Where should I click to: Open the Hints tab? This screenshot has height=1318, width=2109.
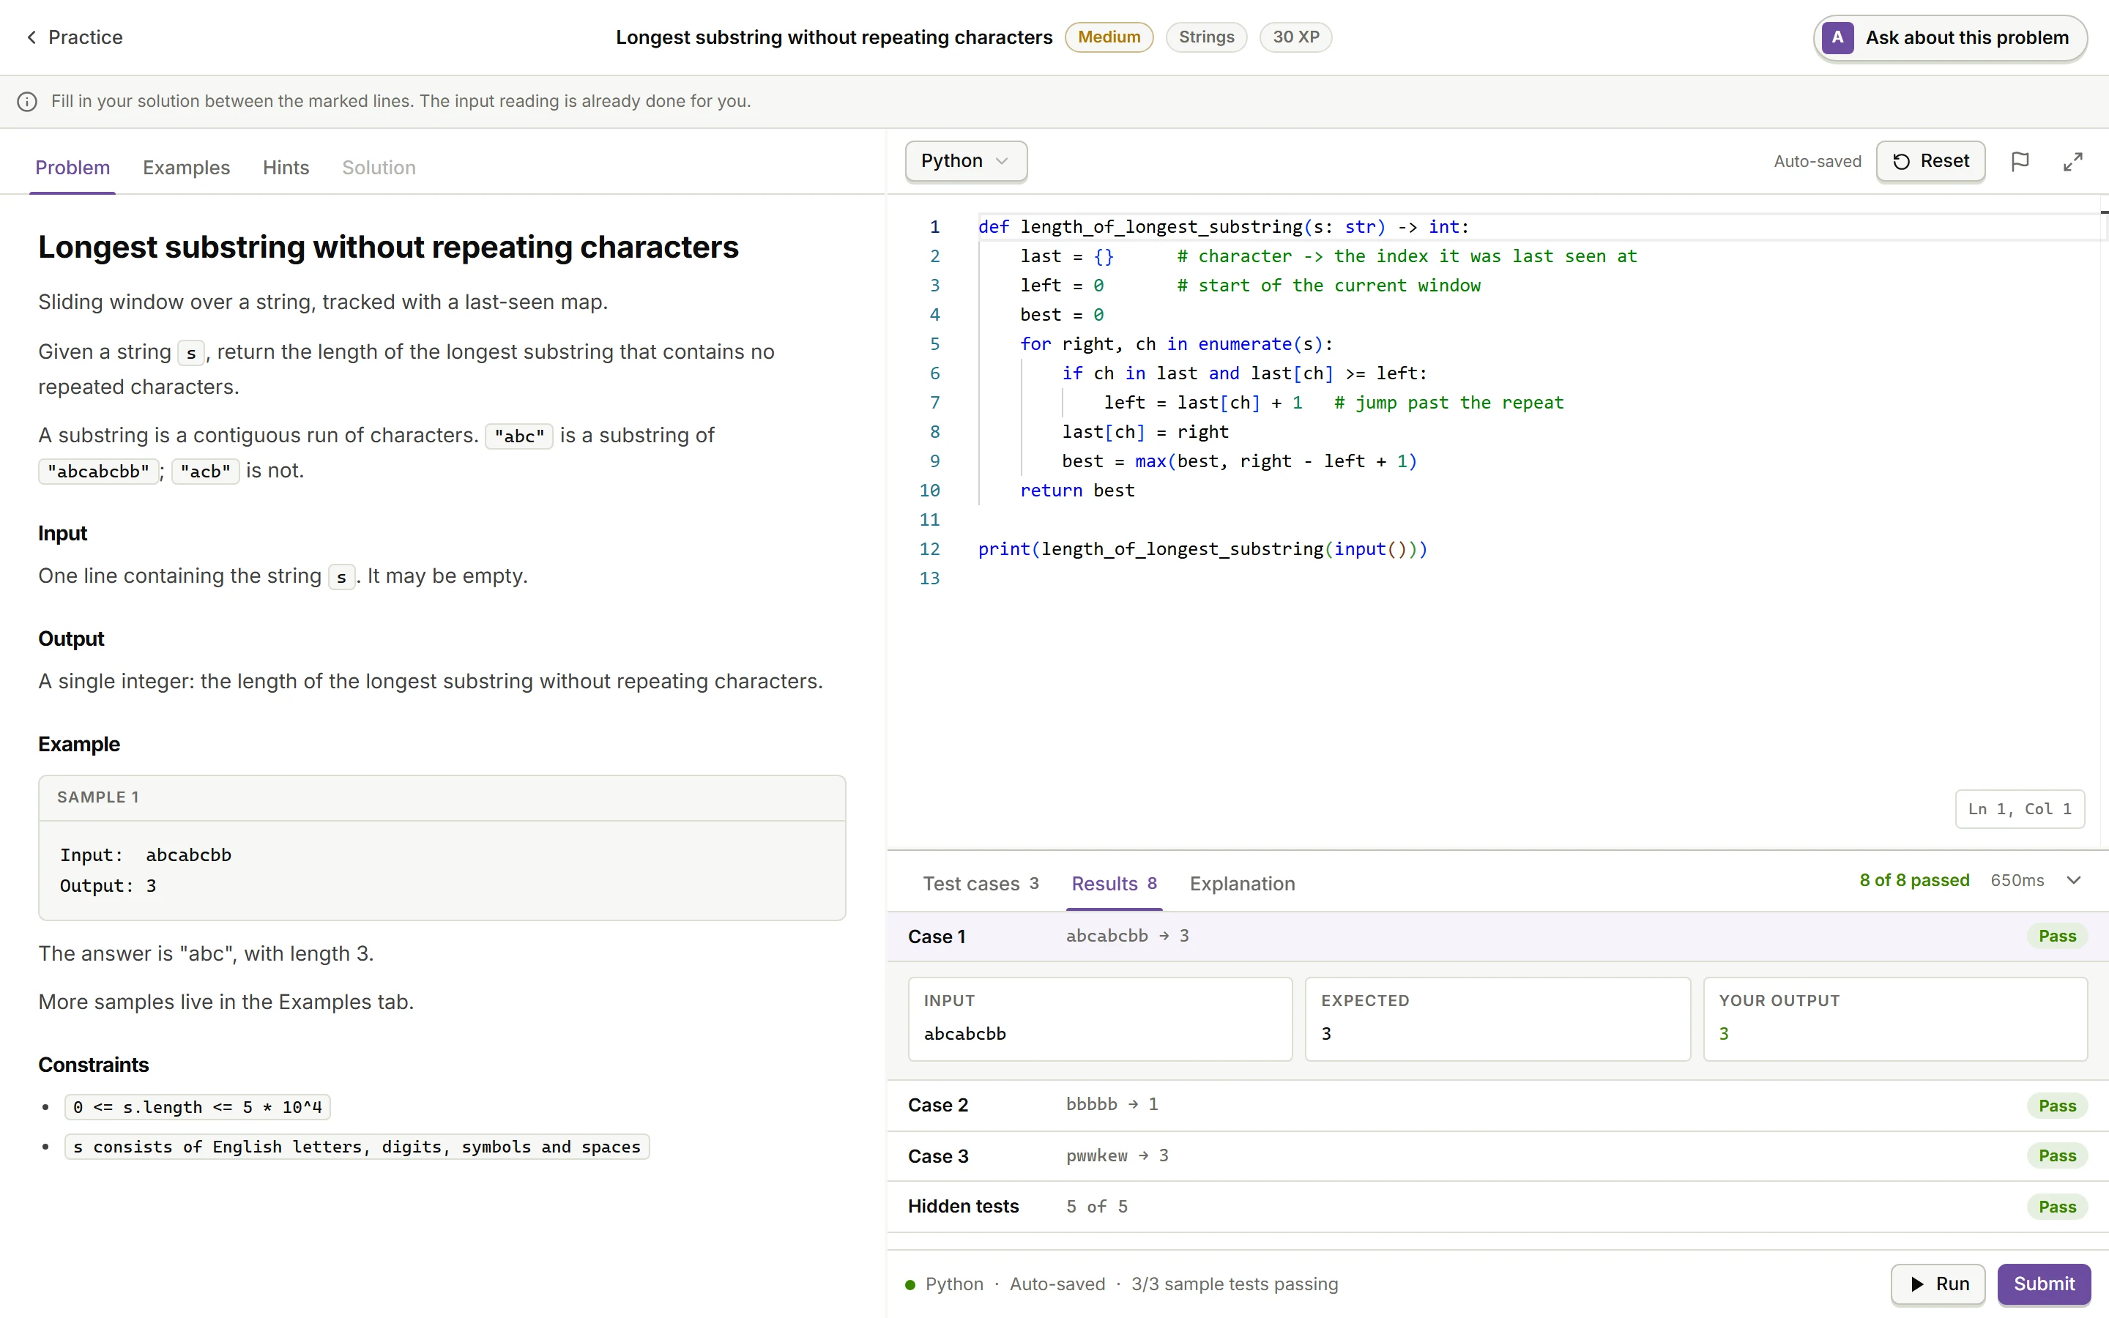point(286,168)
